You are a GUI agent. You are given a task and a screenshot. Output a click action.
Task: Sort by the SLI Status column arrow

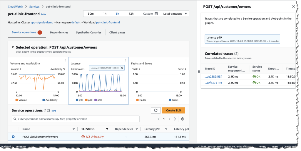[107, 129]
